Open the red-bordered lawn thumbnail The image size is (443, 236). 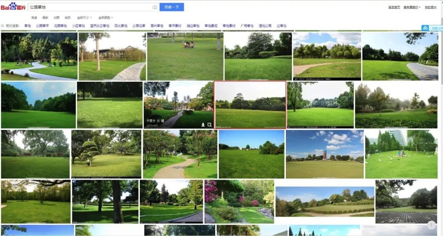pyautogui.click(x=250, y=105)
